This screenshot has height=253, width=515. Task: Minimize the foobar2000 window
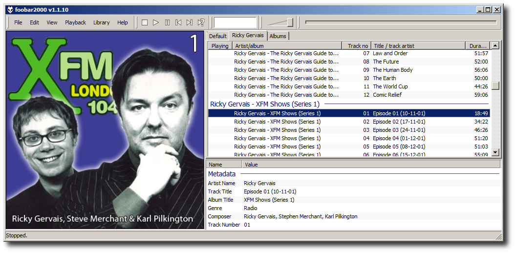[480, 10]
